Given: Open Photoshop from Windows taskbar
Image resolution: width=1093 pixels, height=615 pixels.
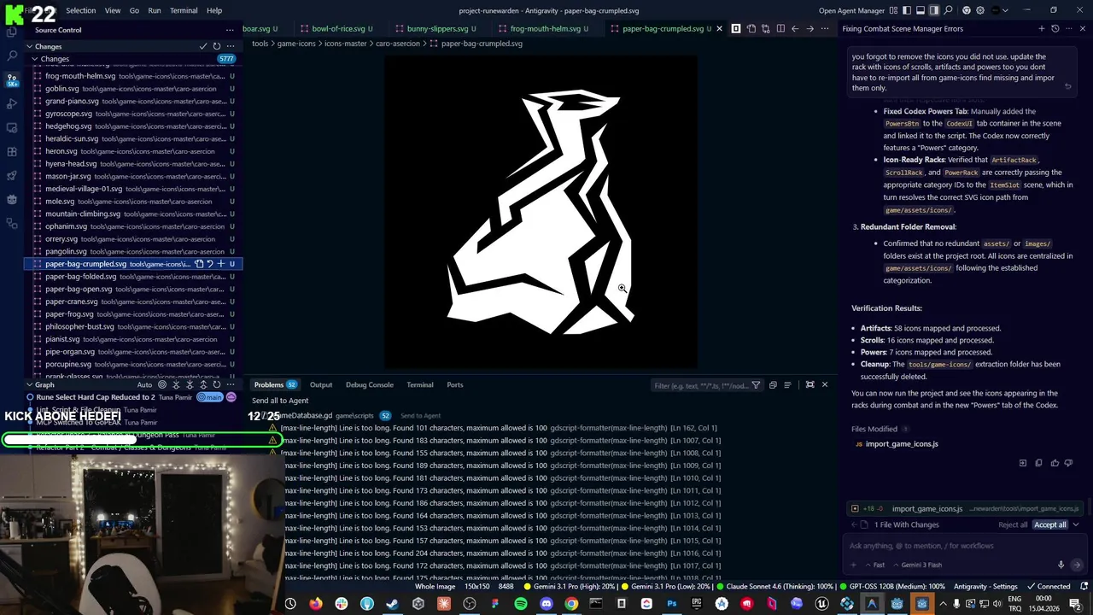Looking at the screenshot, I should point(671,604).
